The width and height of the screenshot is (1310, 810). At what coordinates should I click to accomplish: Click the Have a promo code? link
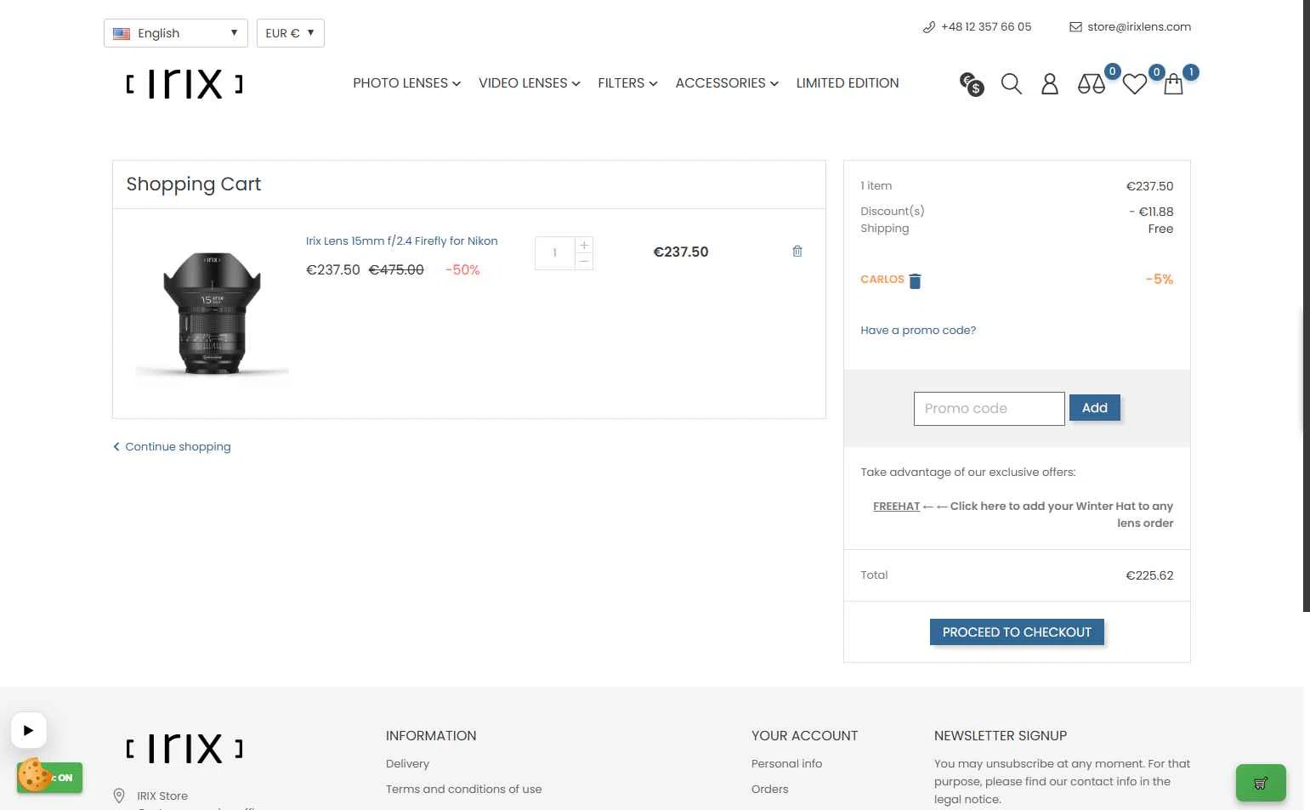pyautogui.click(x=918, y=331)
